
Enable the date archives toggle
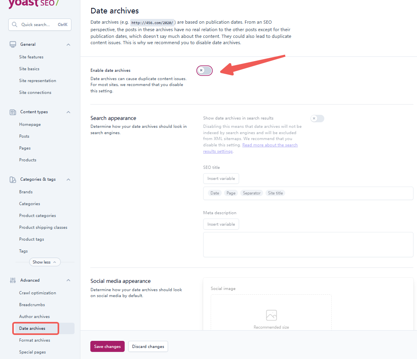[204, 70]
